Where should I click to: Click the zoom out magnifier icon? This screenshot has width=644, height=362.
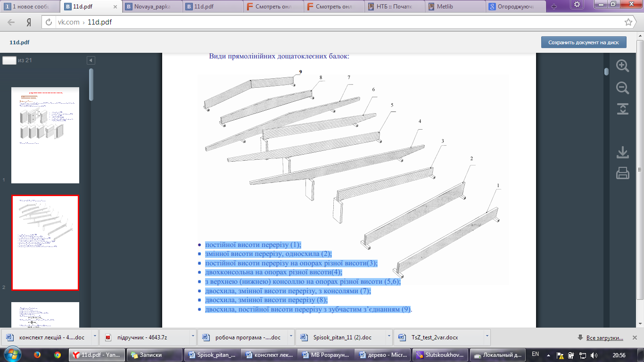click(622, 88)
